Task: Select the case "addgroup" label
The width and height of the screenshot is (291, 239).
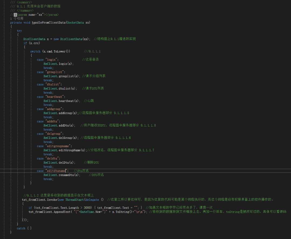Action: (50, 109)
